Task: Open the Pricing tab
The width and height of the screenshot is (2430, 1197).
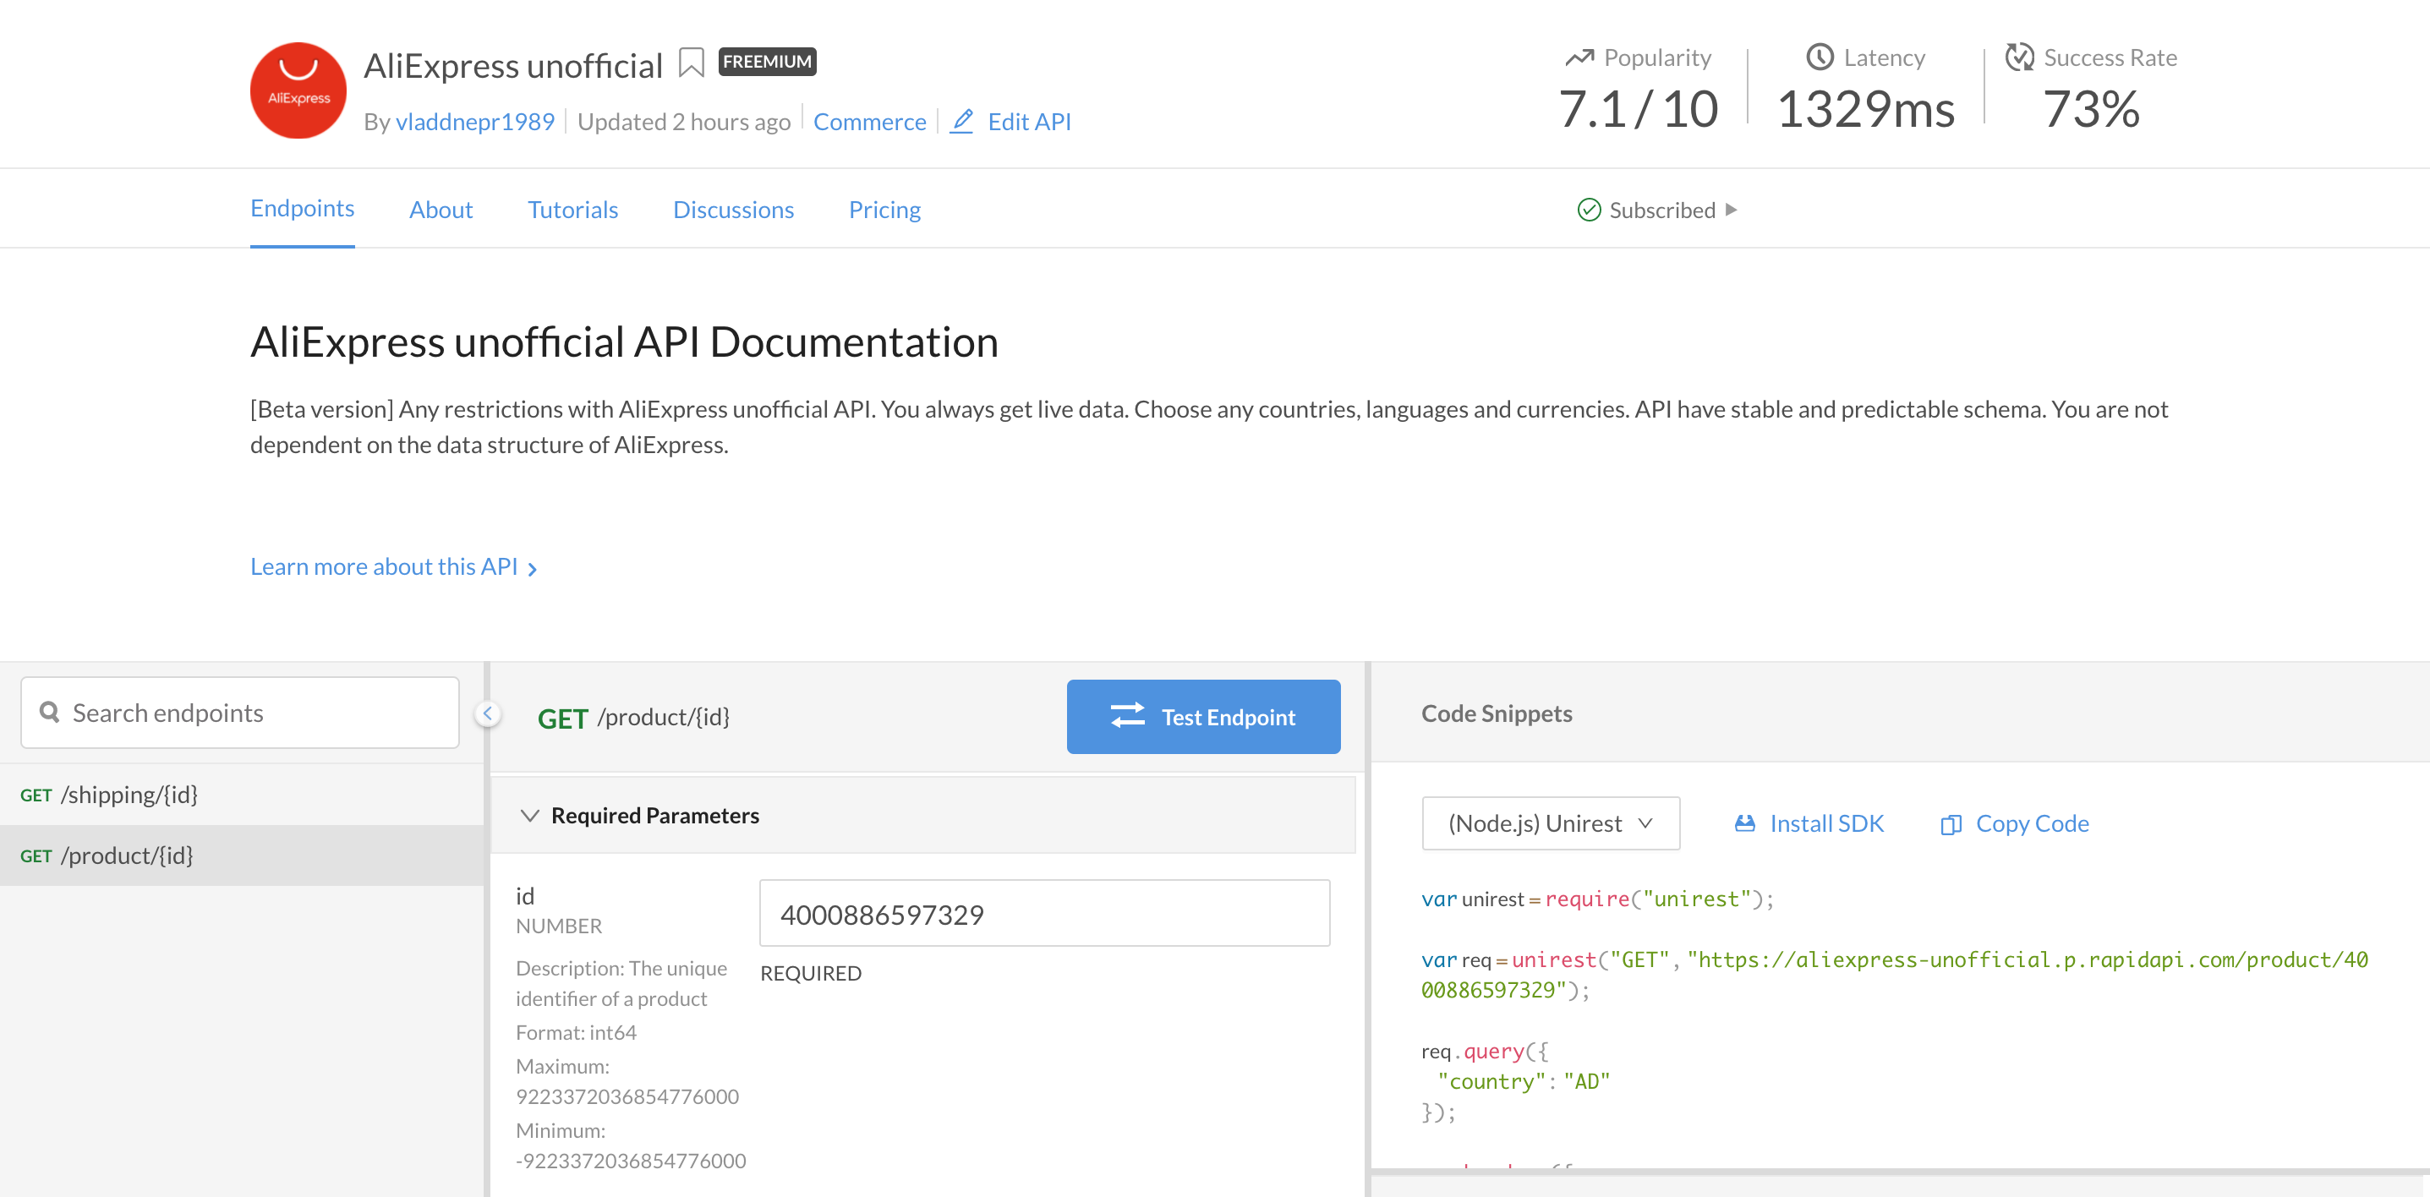Action: click(x=884, y=210)
